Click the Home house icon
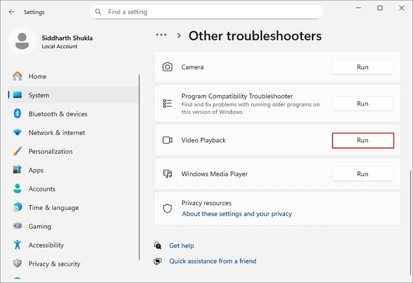The height and width of the screenshot is (283, 413). (x=18, y=76)
